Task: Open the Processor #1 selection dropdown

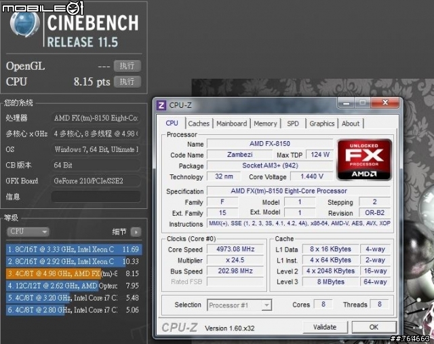Action: pos(239,305)
